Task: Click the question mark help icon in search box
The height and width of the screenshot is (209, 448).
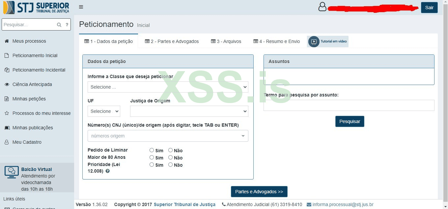Action: pyautogui.click(x=67, y=25)
